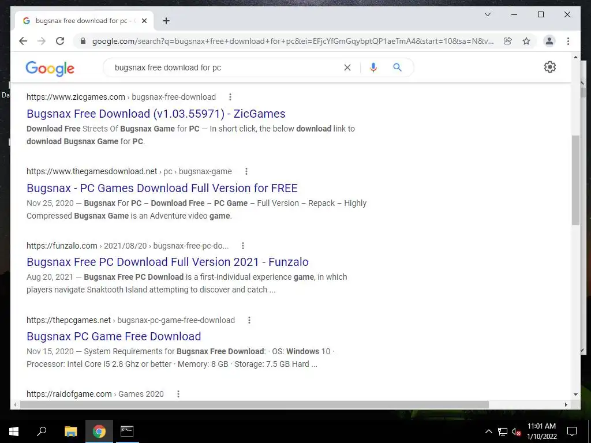Click the Nov 25, 2020 snippet text

[196, 209]
